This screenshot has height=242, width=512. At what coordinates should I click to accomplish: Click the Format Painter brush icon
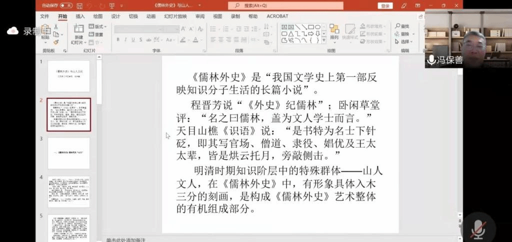point(56,42)
